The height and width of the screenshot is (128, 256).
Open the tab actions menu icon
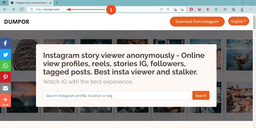click(4, 3)
